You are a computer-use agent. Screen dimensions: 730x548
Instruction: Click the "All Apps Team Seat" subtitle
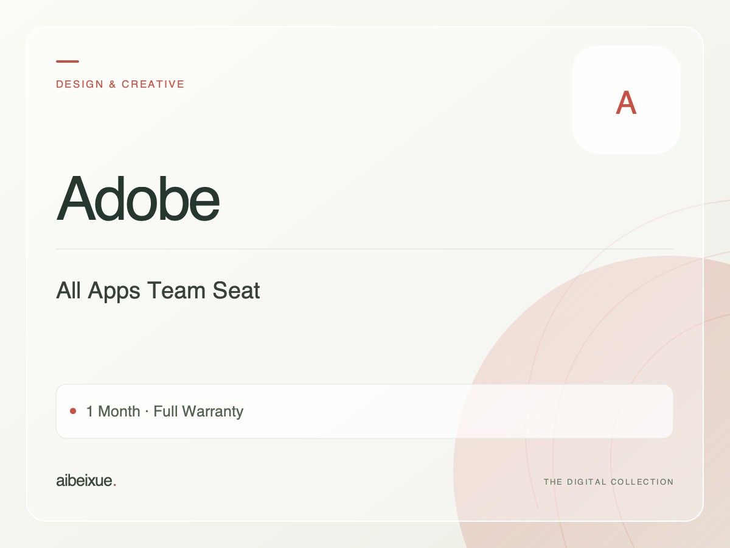coord(158,290)
